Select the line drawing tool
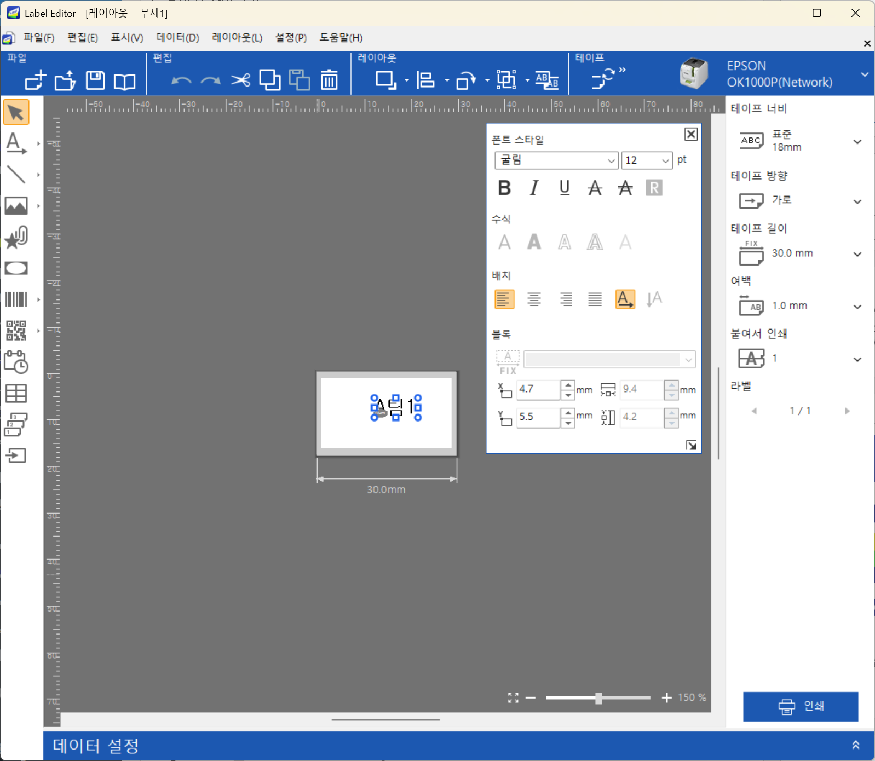Viewport: 875px width, 761px height. coord(16,175)
